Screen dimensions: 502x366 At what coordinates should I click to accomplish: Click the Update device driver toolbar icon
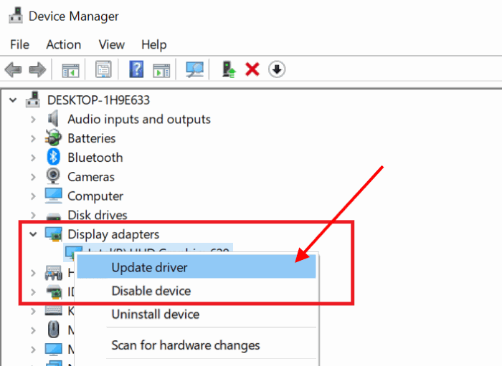click(229, 69)
